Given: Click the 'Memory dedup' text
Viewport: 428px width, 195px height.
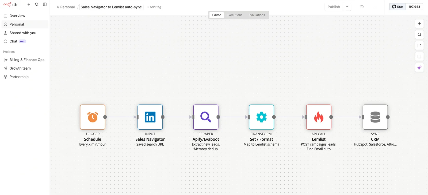Looking at the screenshot, I should 206,149.
